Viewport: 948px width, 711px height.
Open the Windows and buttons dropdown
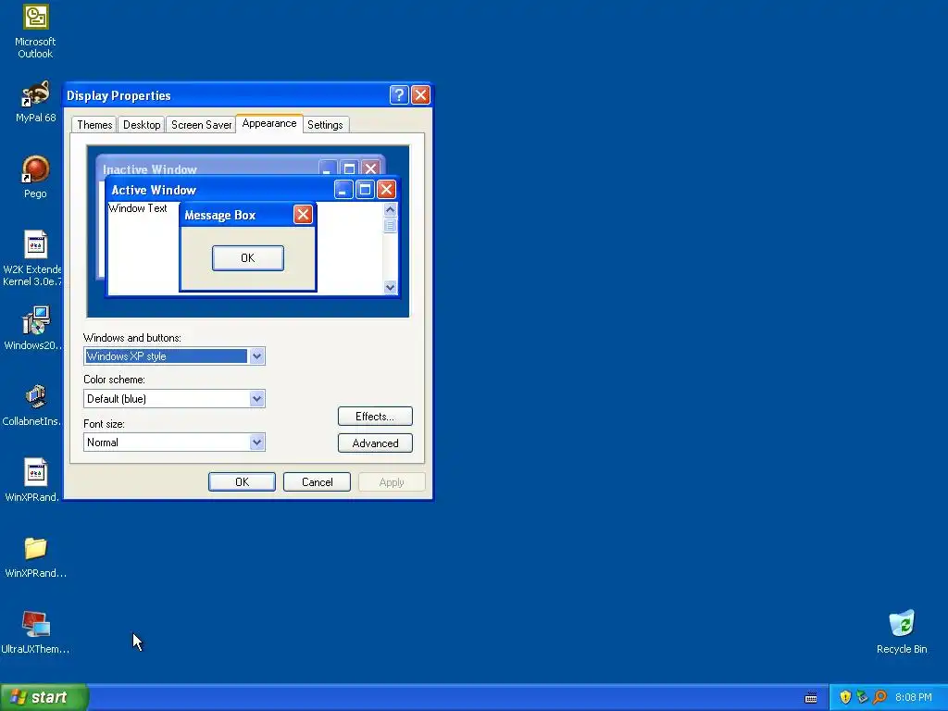[174, 356]
